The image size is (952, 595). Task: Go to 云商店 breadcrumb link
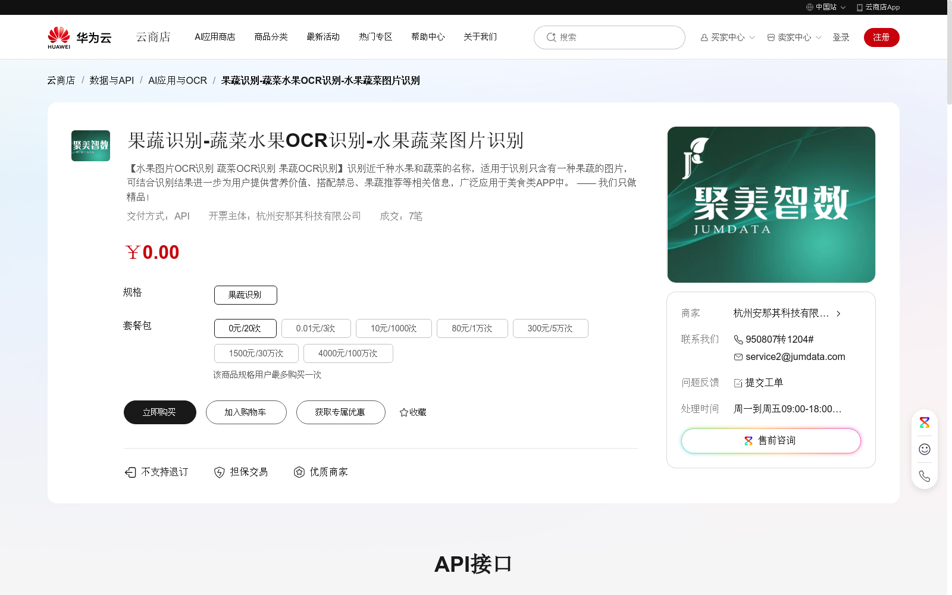[x=61, y=80]
